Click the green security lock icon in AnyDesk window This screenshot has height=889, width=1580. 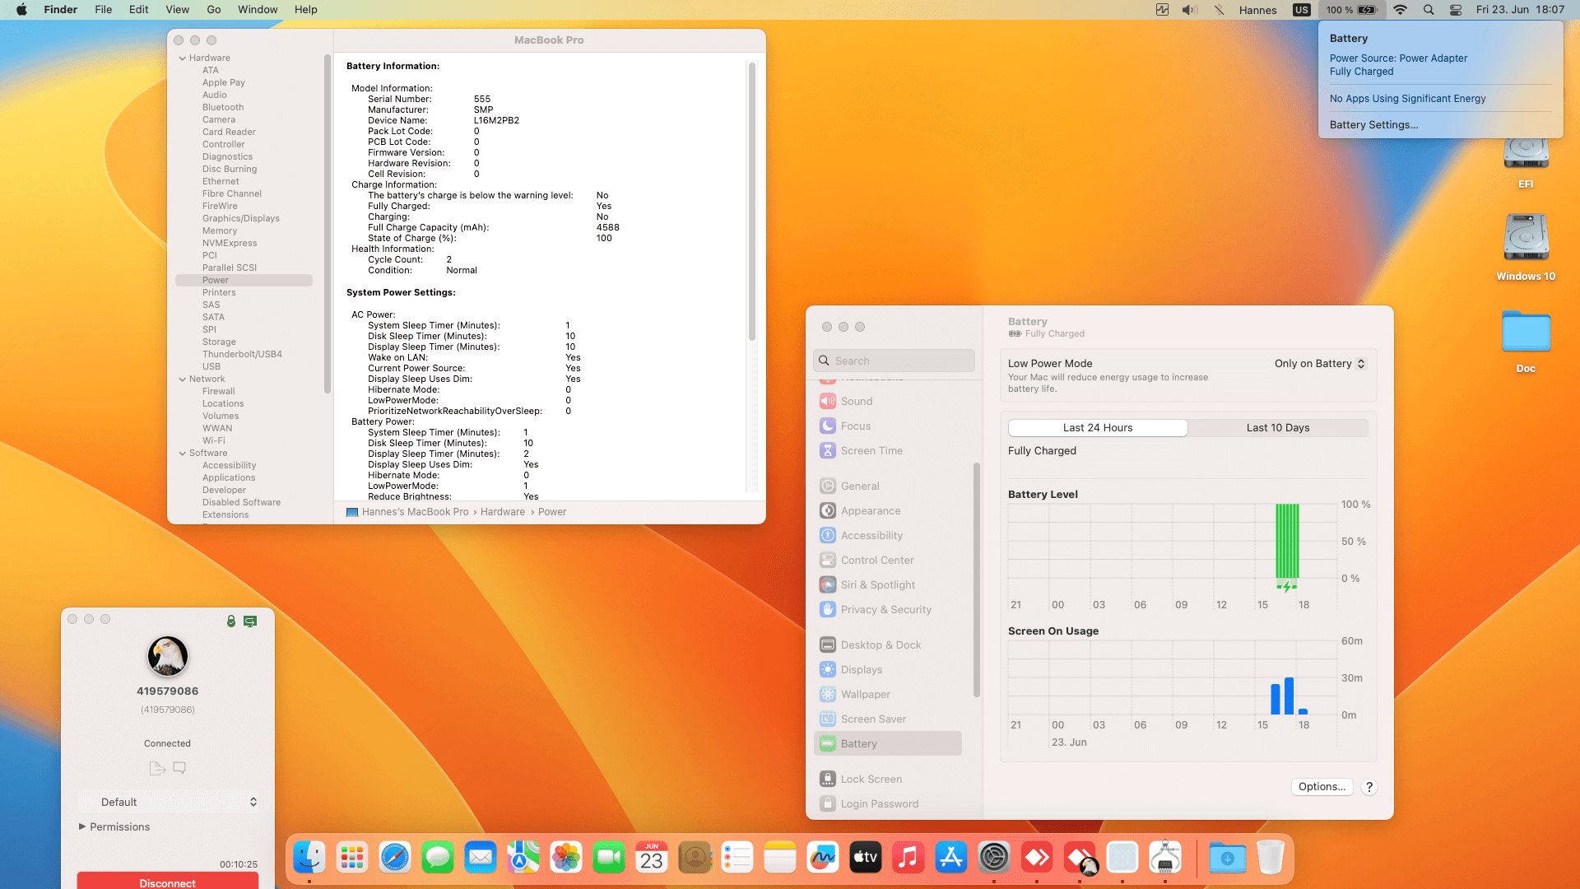(x=230, y=621)
